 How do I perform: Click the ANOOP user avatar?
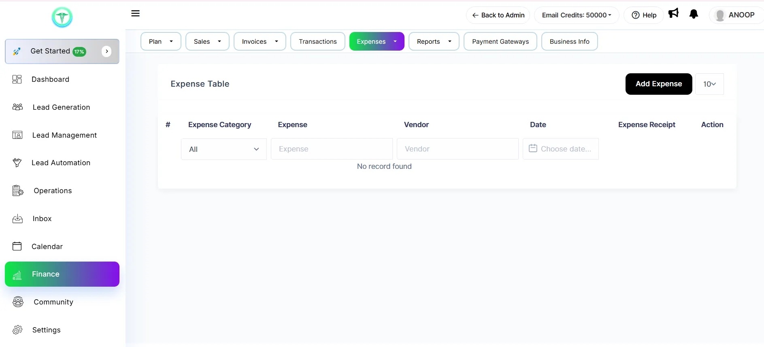pos(720,15)
